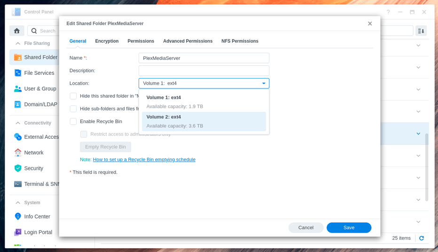Open the Control Panel help question mark
The height and width of the screenshot is (252, 438).
pos(388,12)
